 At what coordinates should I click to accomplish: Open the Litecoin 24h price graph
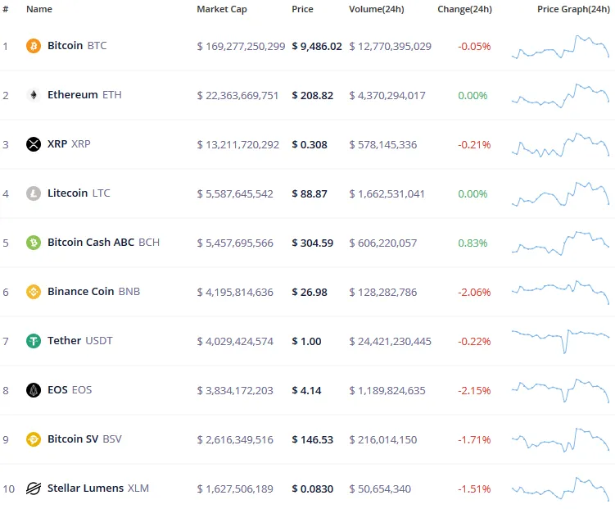click(560, 194)
